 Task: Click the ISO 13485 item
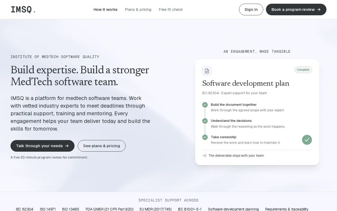tap(71, 209)
